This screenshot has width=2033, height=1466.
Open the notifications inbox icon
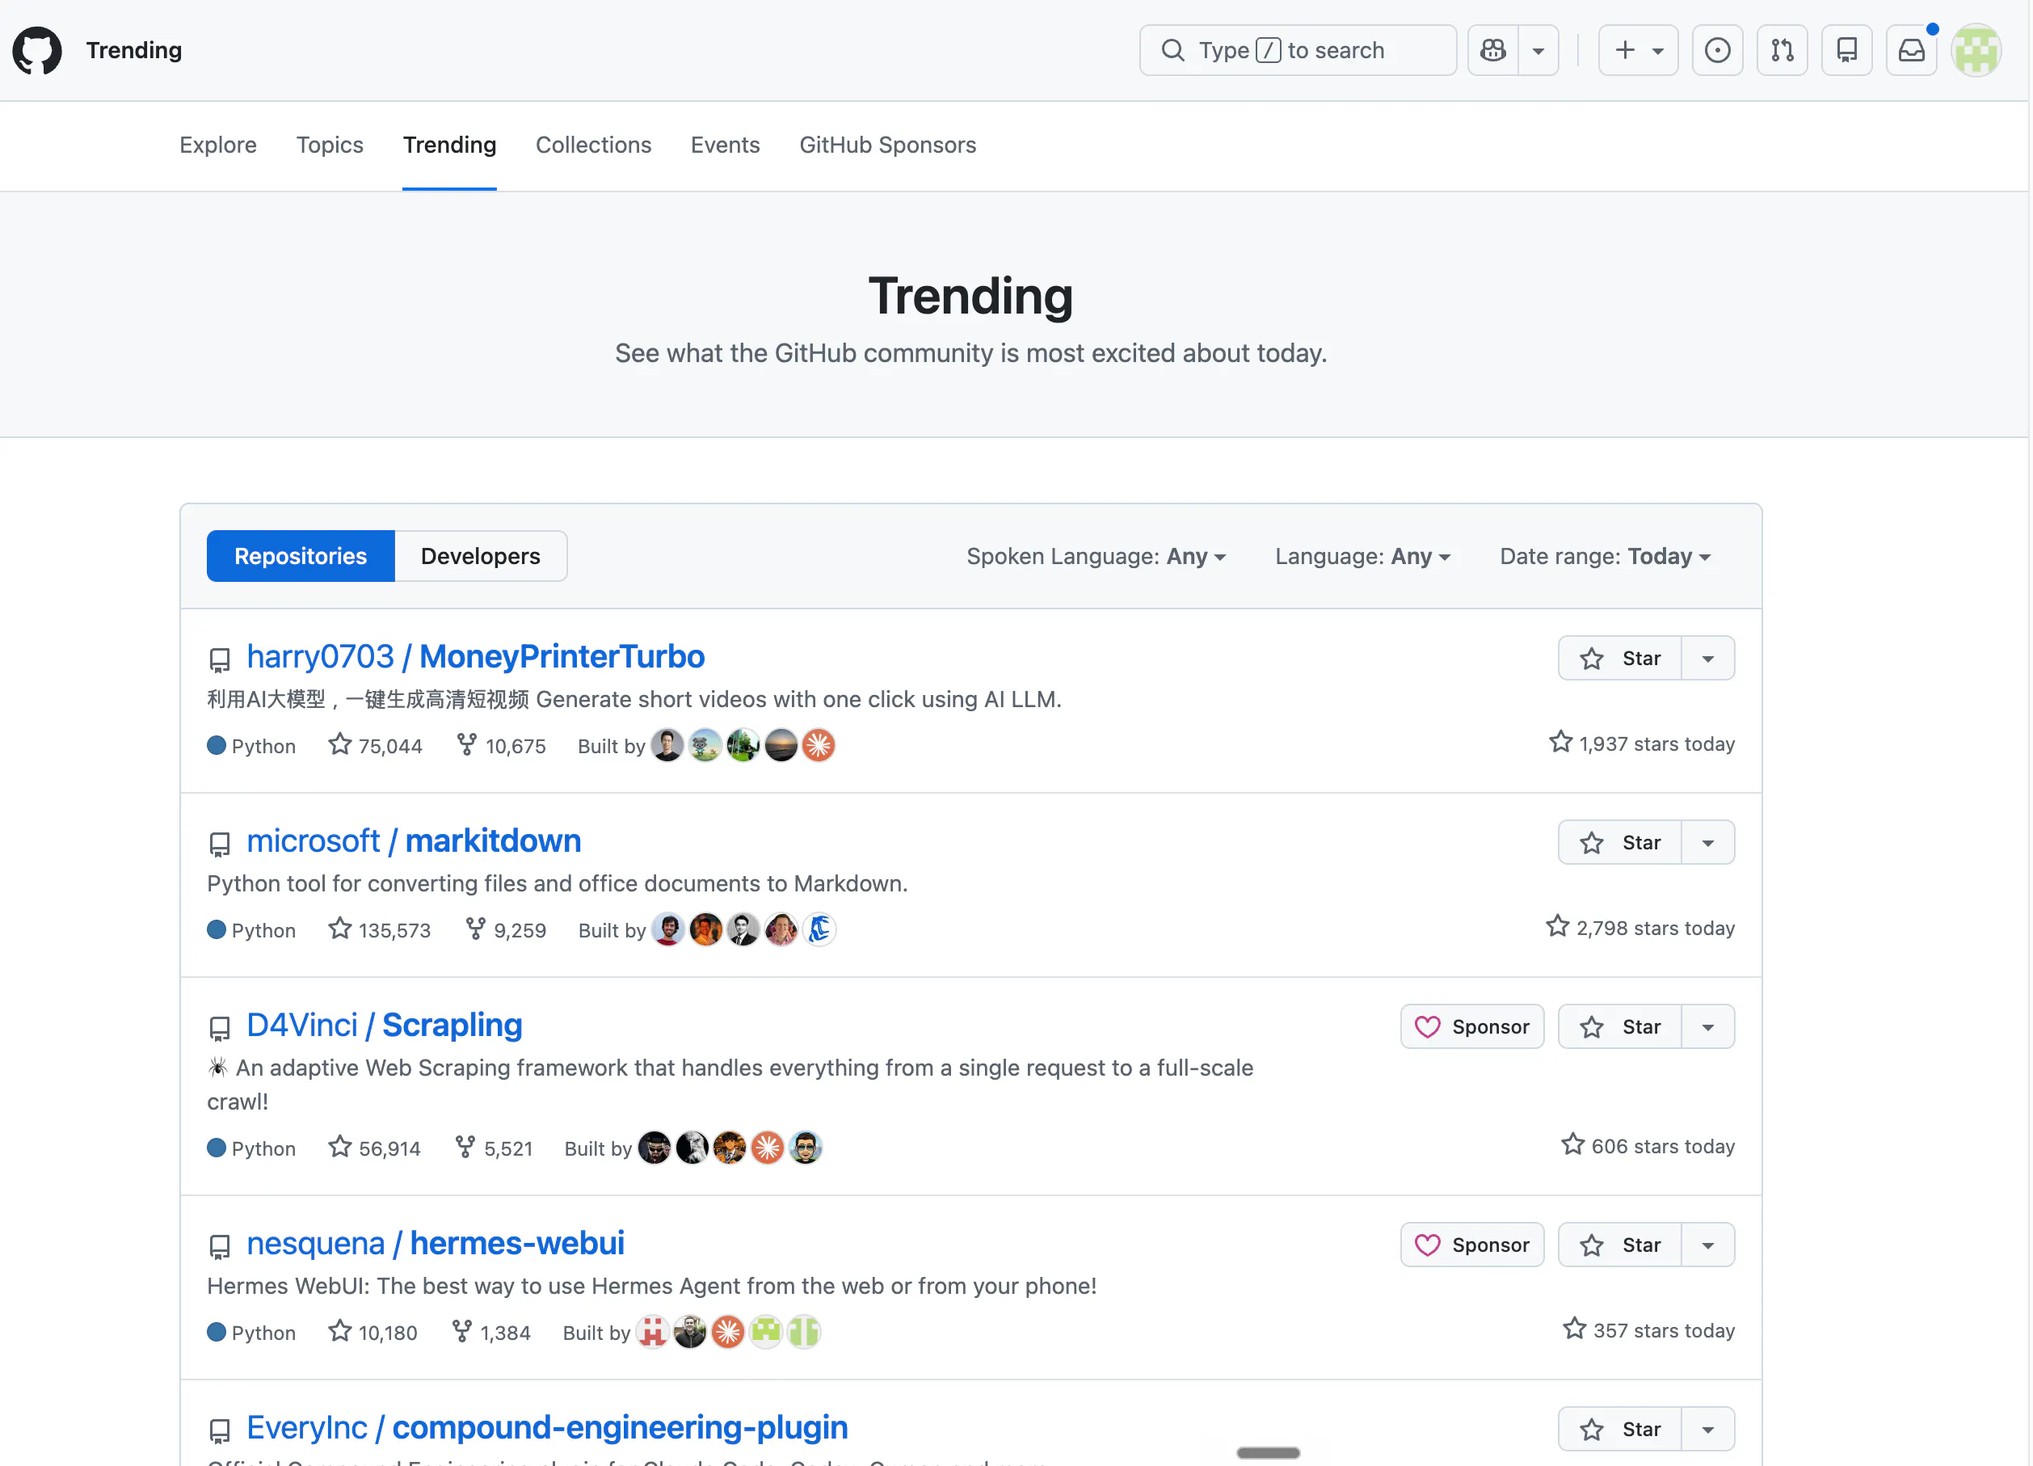[1911, 50]
